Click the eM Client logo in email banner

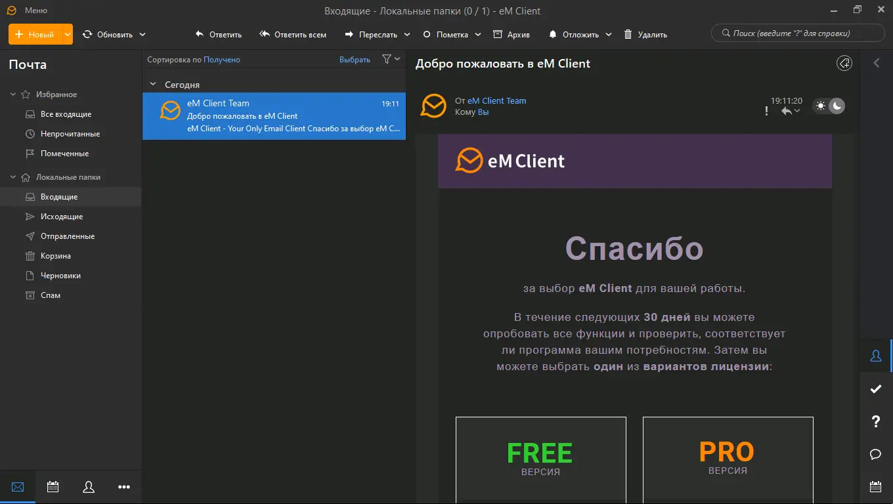pyautogui.click(x=510, y=161)
